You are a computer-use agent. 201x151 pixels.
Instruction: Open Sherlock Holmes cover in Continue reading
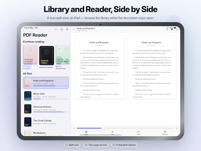pos(46,55)
